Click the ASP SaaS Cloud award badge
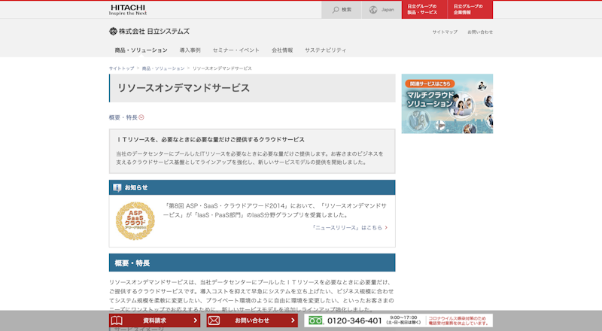 [x=135, y=220]
